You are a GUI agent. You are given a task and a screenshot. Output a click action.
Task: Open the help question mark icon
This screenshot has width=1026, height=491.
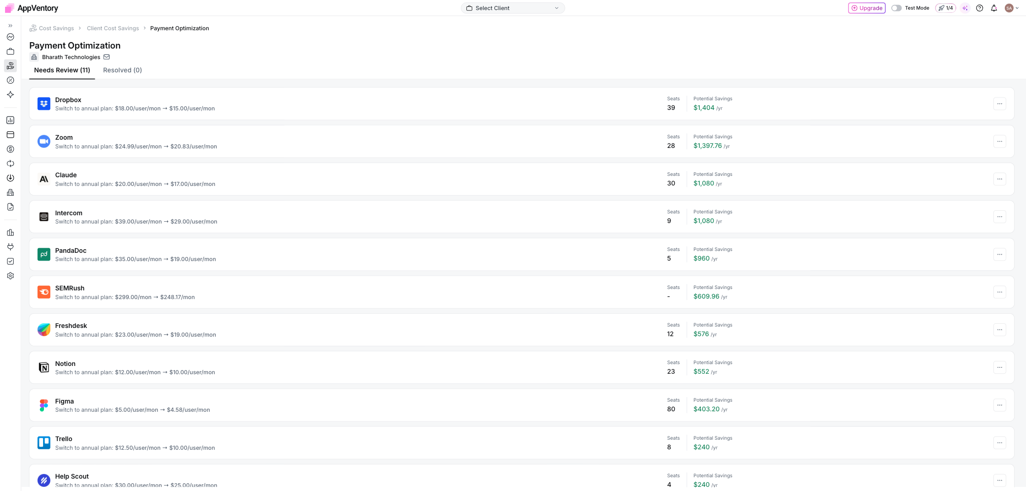tap(979, 8)
